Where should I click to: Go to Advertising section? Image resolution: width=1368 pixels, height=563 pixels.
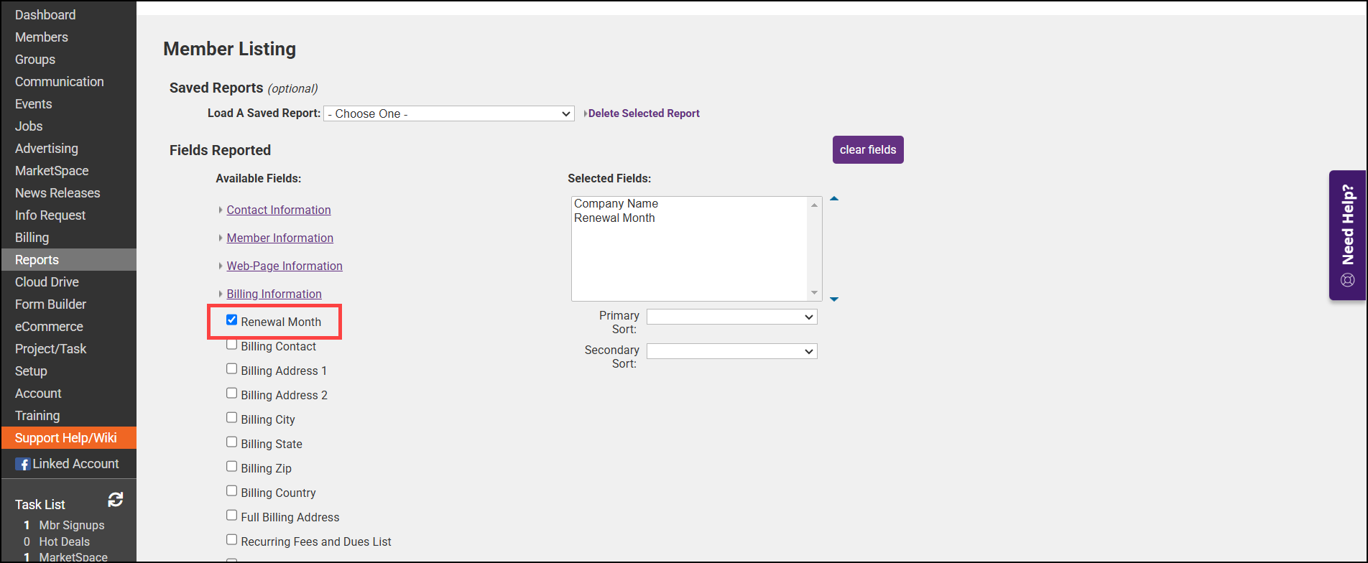47,149
